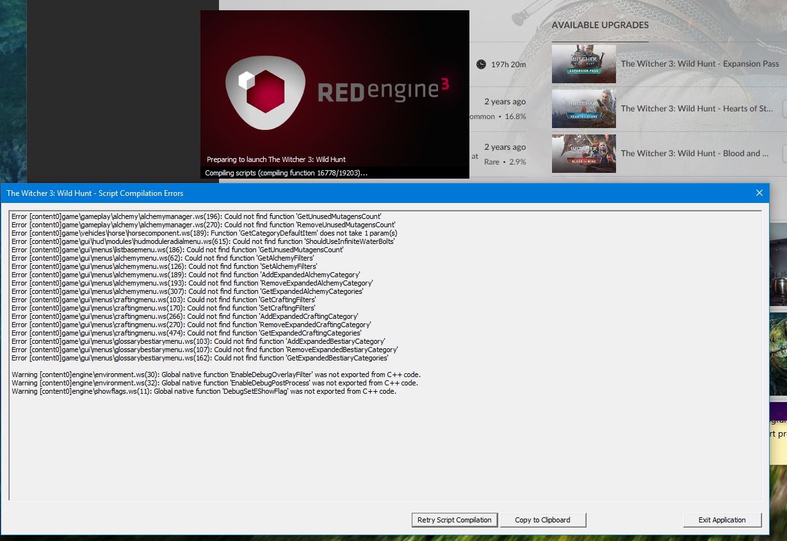The image size is (787, 541).
Task: Click the 'ShouldUseInfiniteWaterBolts' error line
Action: point(203,241)
